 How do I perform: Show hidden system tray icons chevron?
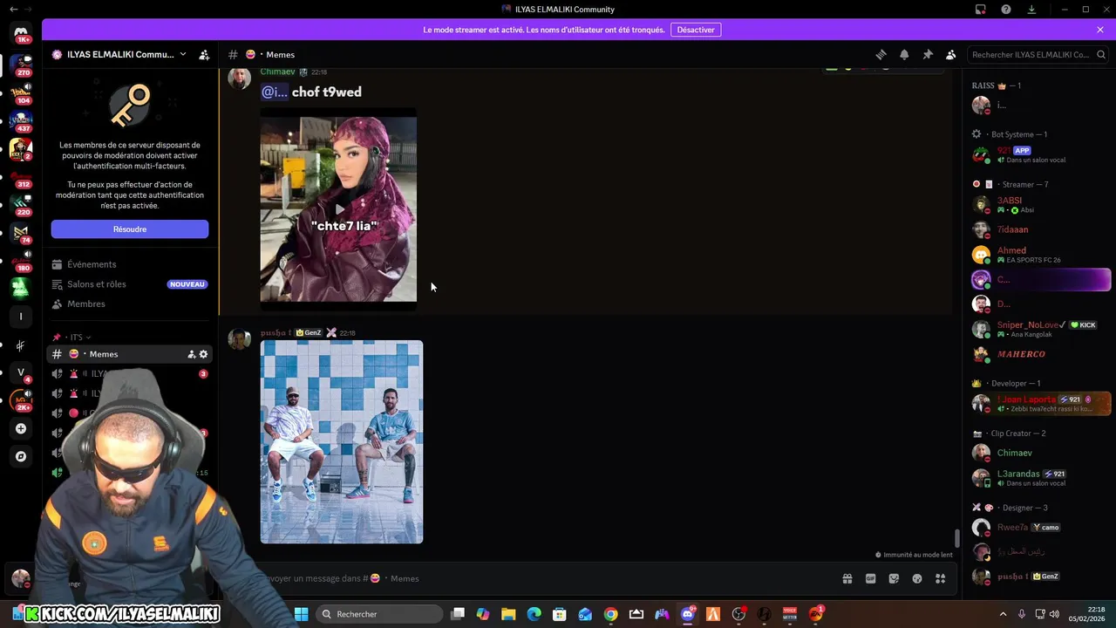[1003, 614]
